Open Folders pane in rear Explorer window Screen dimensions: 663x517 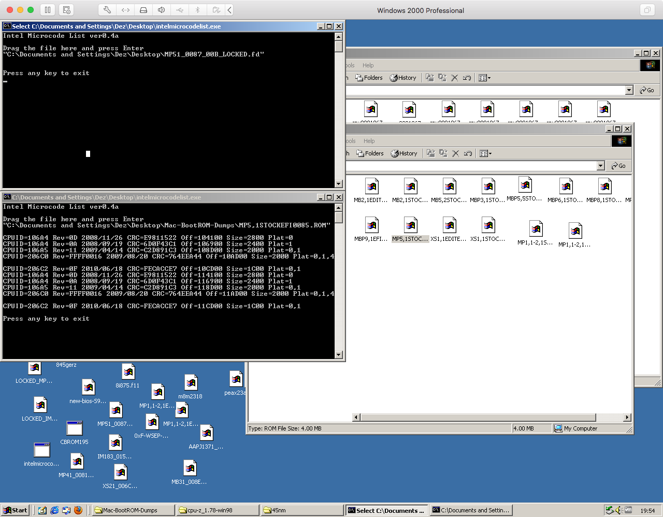(x=369, y=78)
